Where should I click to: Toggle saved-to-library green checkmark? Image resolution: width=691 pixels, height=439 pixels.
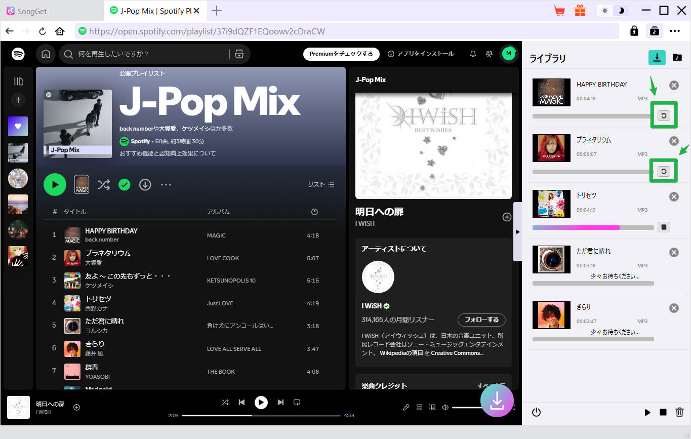point(125,184)
